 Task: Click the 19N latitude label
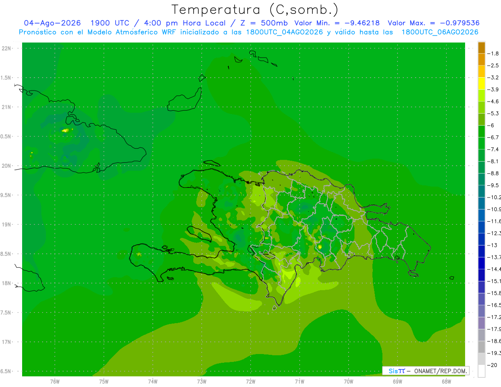[x=6, y=225]
